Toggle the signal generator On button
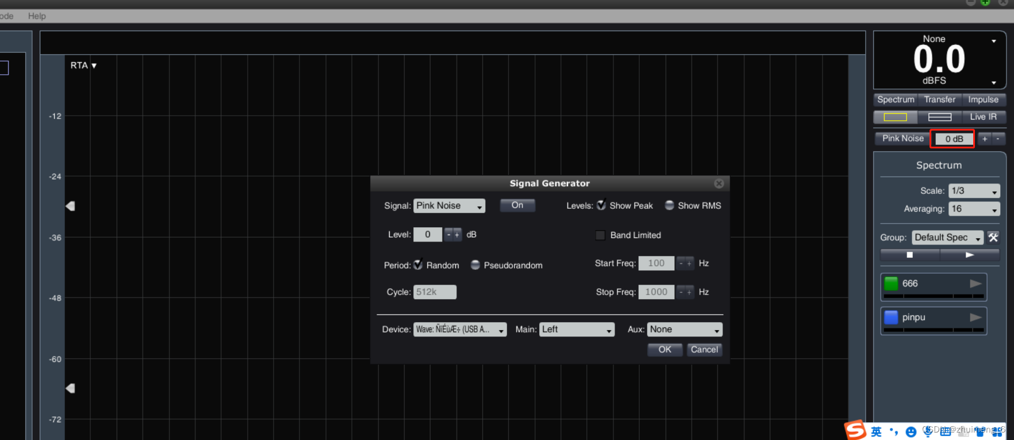Viewport: 1014px width, 440px height. pyautogui.click(x=517, y=205)
